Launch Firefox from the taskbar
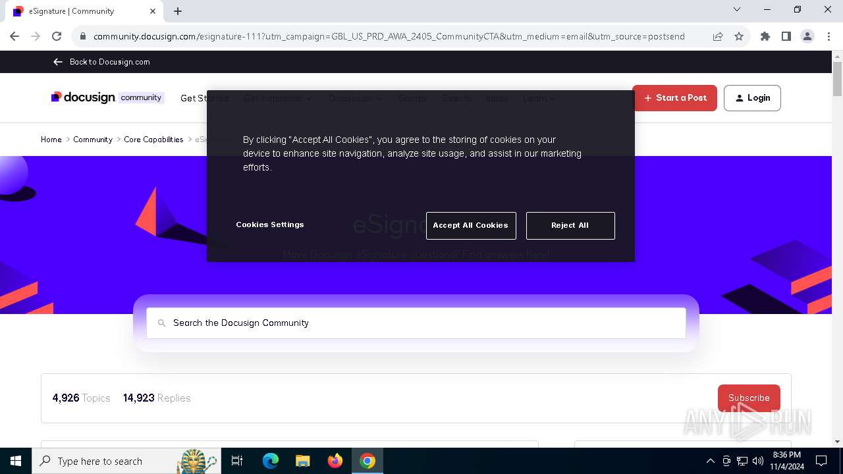The height and width of the screenshot is (474, 843). 335,461
